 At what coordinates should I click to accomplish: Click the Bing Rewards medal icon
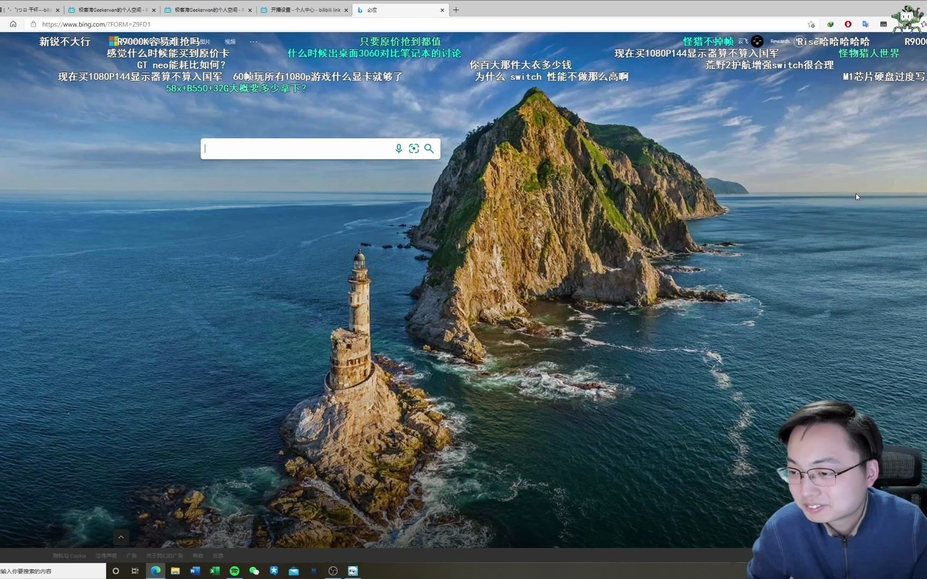799,41
